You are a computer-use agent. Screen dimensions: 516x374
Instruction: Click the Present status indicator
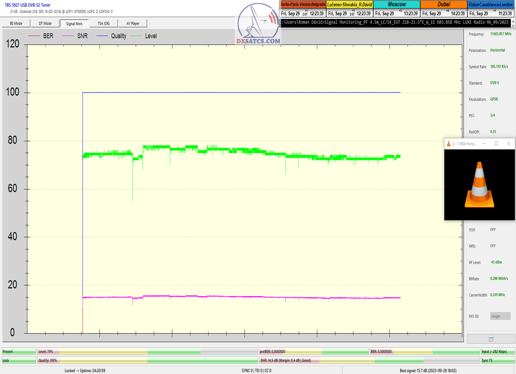point(18,352)
